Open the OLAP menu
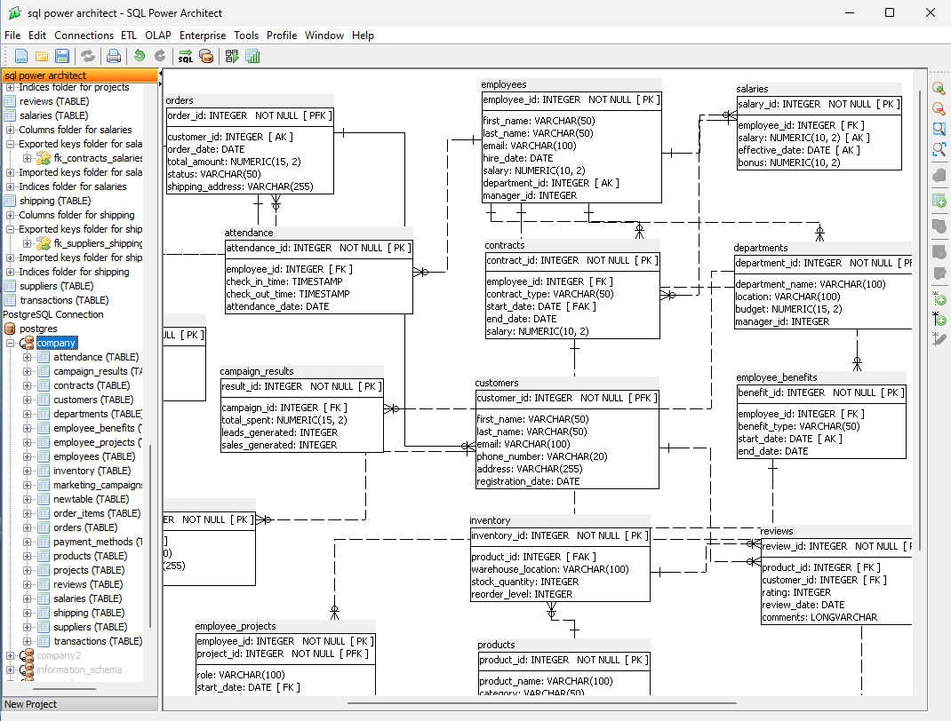The width and height of the screenshot is (951, 721). [157, 36]
